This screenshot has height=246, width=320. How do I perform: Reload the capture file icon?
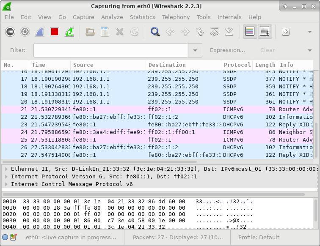135,32
